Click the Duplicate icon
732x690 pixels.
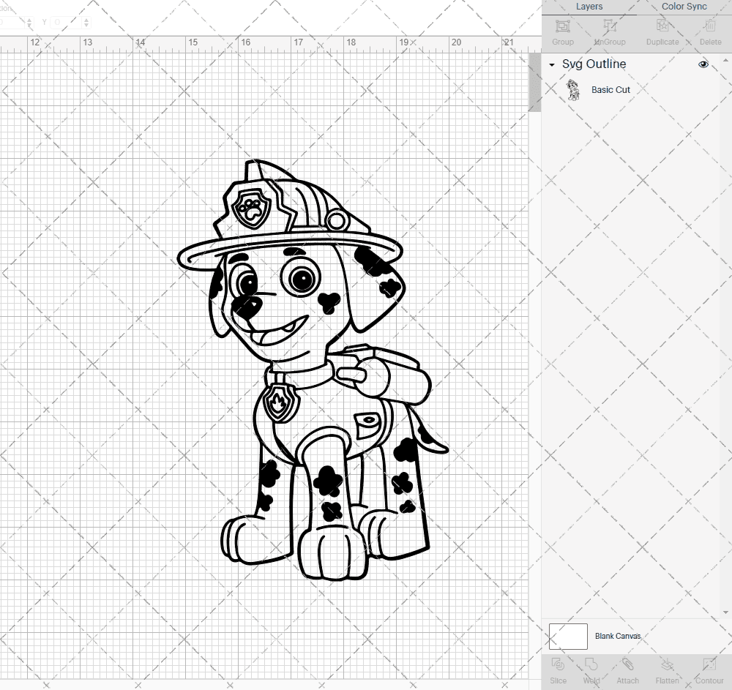click(x=662, y=28)
